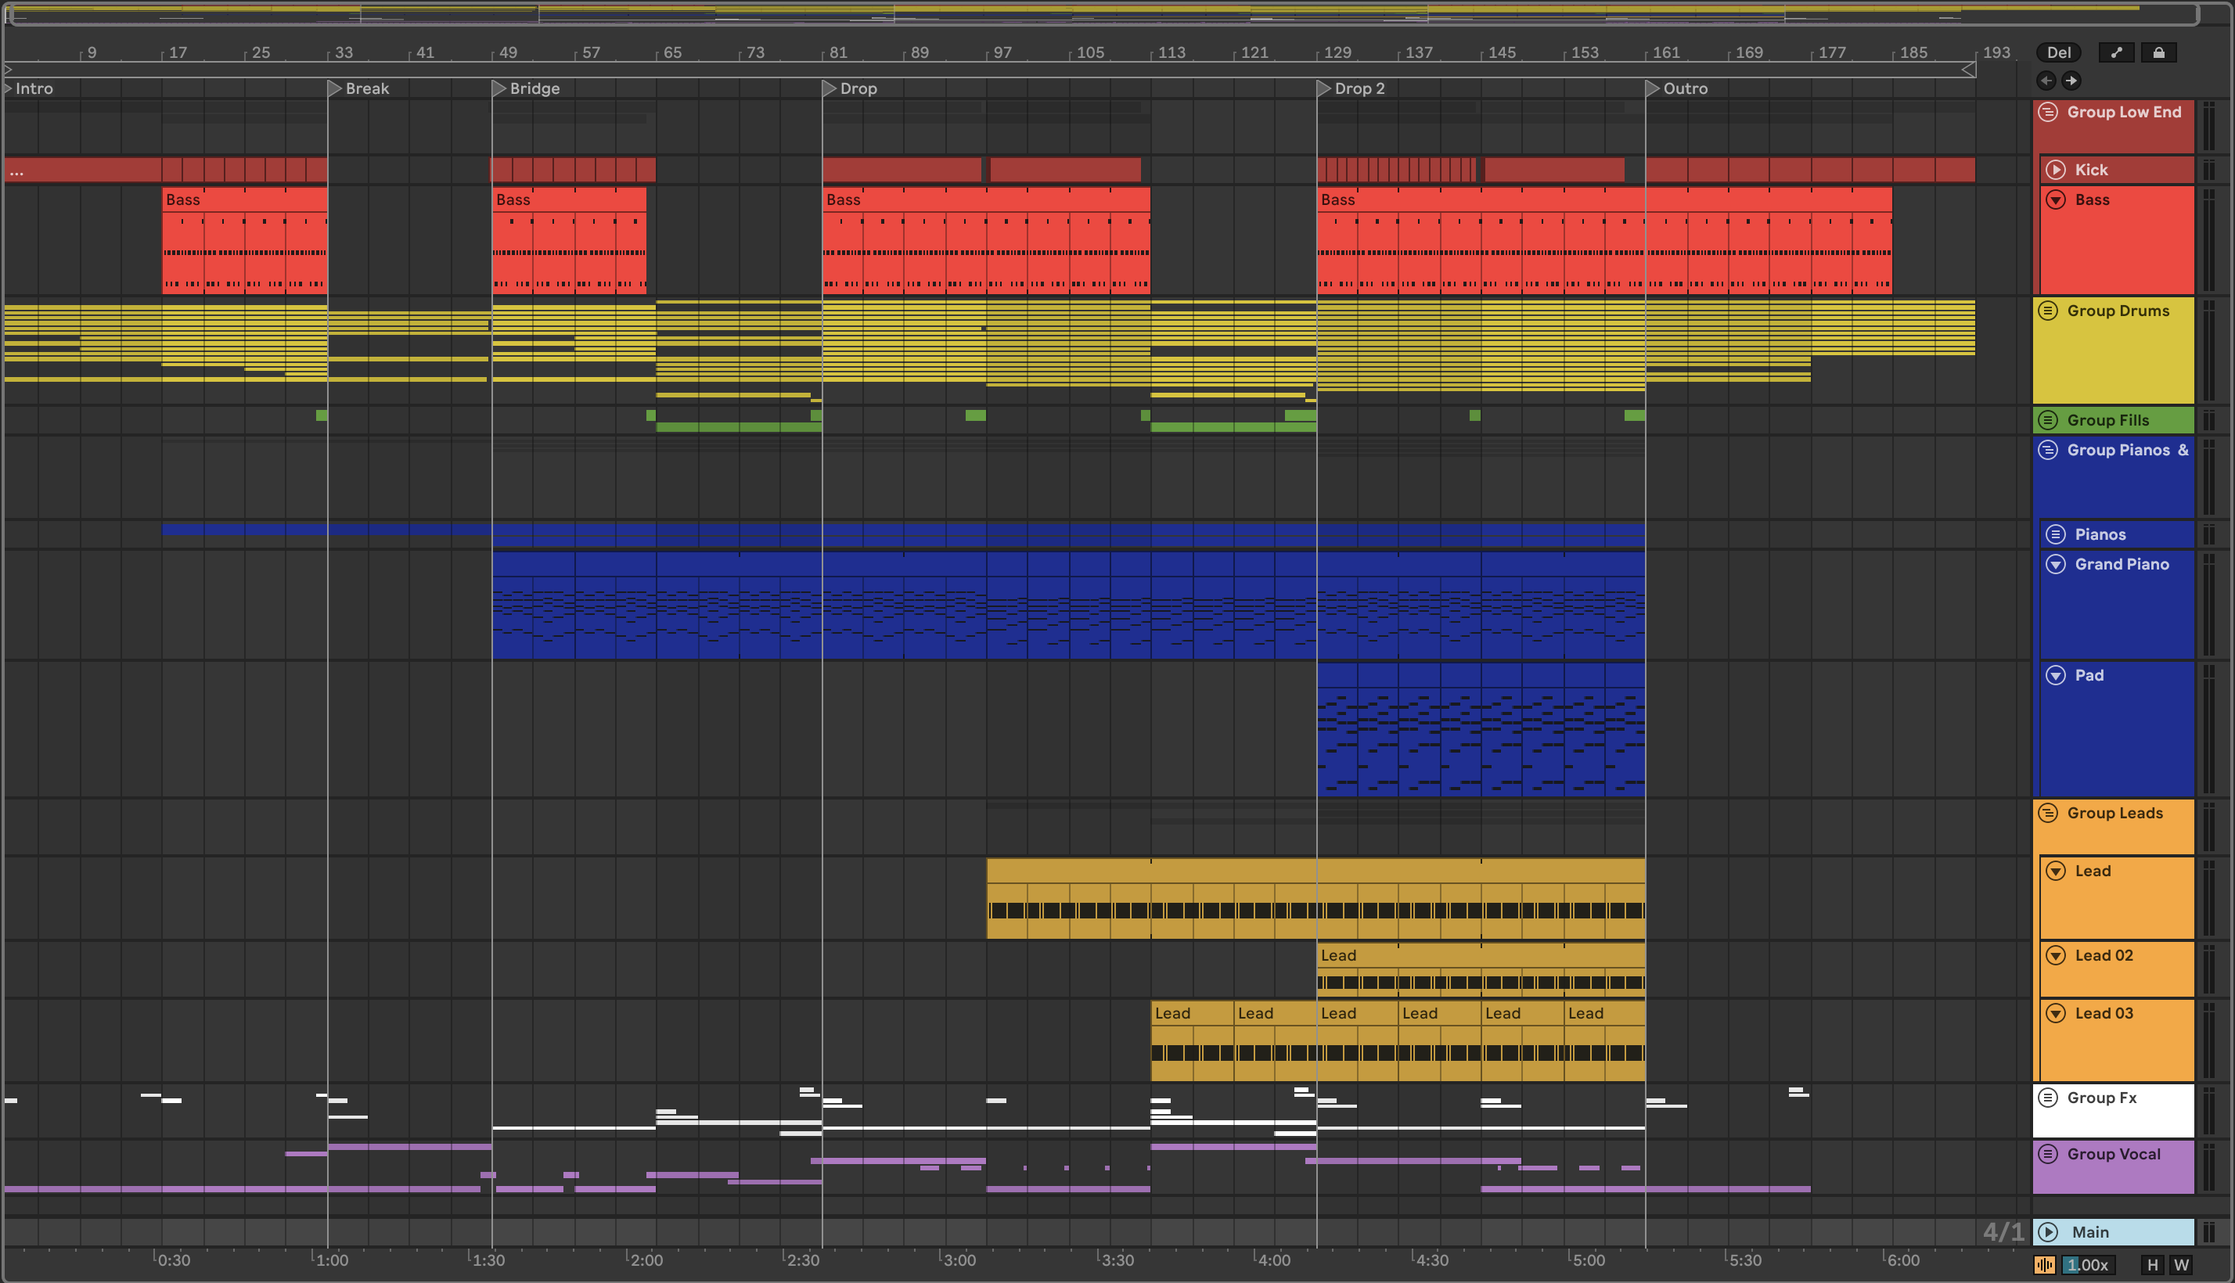Toggle the orange waveform icon at bottom
Screen dimensions: 2235x1283
(x=2045, y=1265)
